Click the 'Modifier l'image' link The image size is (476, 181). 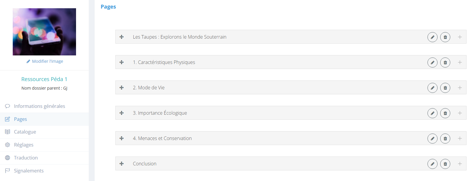[47, 61]
